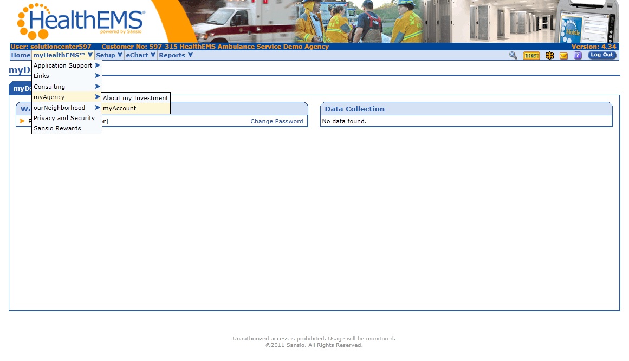Open the yellow Ticket icon
This screenshot has width=629, height=361.
pos(531,55)
